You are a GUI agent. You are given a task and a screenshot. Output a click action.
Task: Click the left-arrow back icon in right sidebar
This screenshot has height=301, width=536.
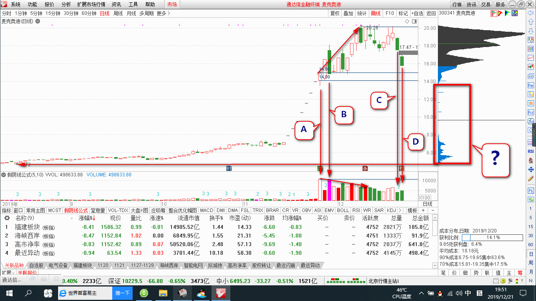point(531,14)
